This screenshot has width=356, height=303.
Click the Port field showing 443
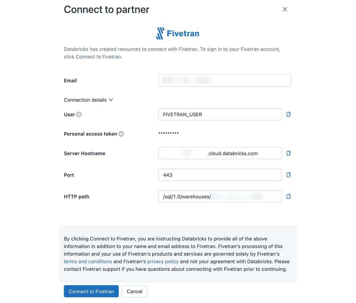coord(220,175)
